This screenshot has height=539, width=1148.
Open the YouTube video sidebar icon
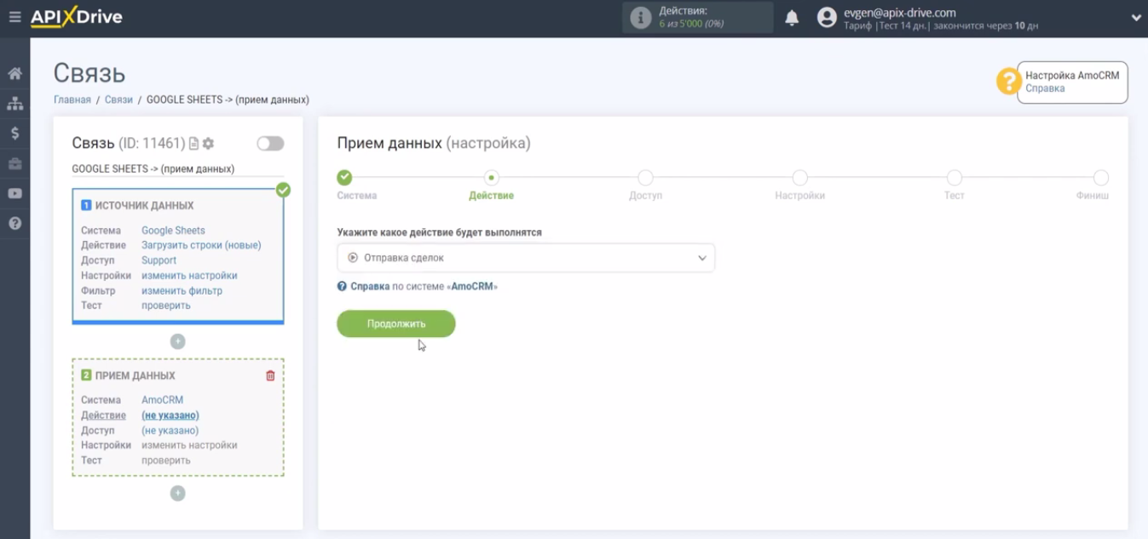click(14, 193)
